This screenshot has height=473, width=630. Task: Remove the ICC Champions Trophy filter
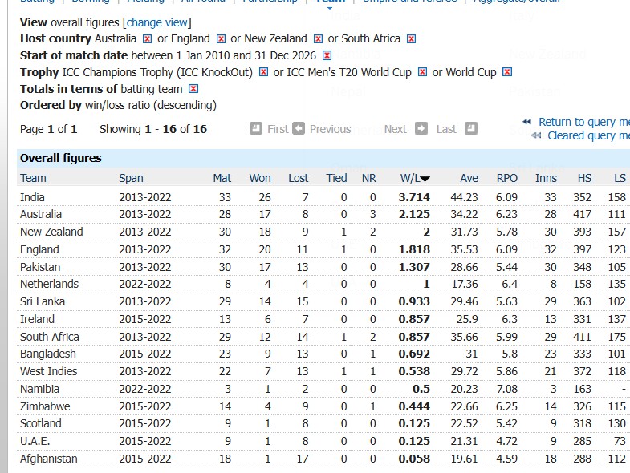click(x=263, y=72)
